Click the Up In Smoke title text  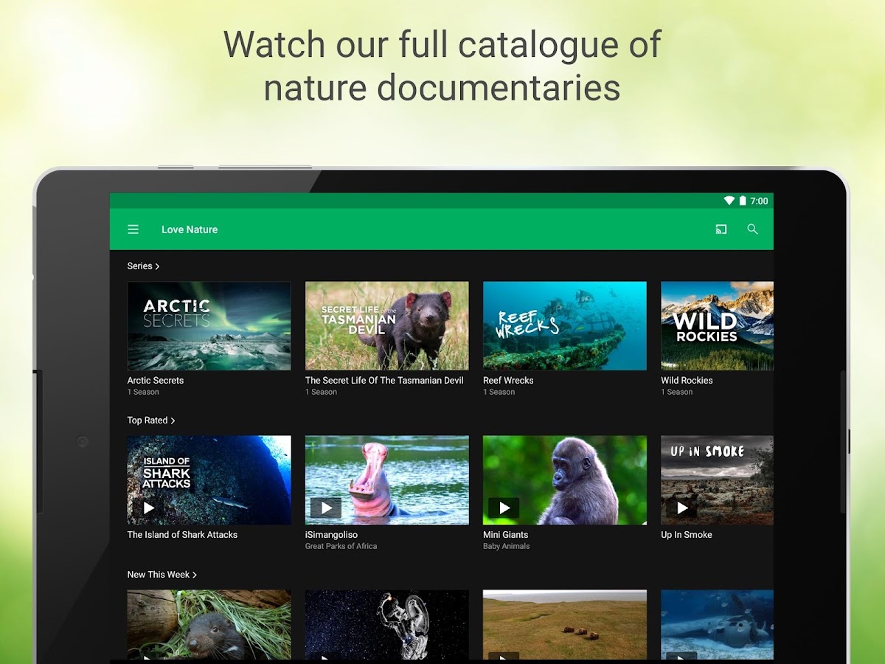point(687,535)
